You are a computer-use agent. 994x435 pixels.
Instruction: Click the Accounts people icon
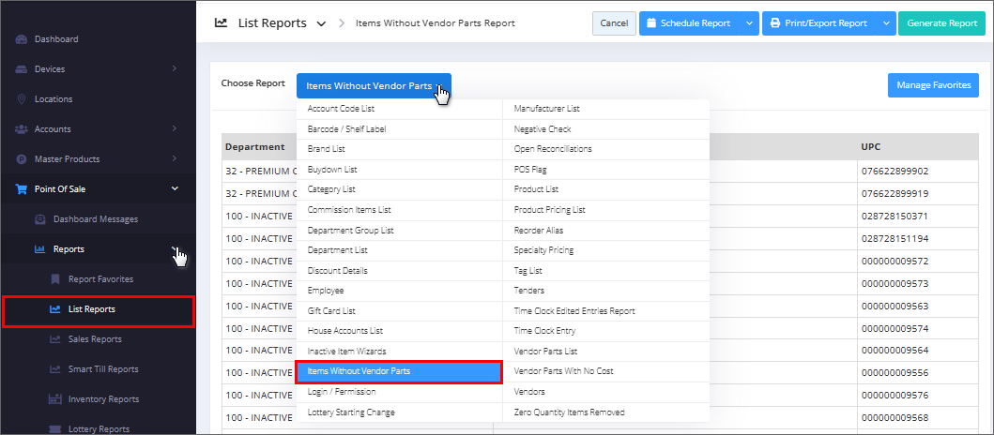click(22, 129)
